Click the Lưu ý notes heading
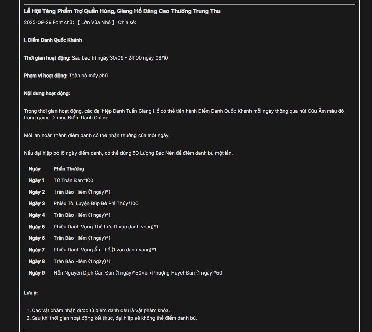 click(31, 293)
